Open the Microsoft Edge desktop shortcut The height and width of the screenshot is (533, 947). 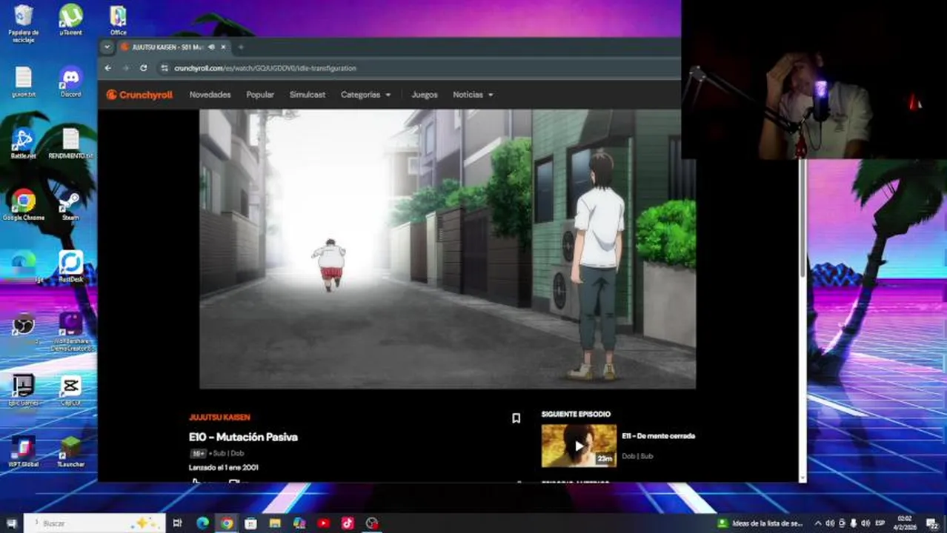click(x=24, y=266)
